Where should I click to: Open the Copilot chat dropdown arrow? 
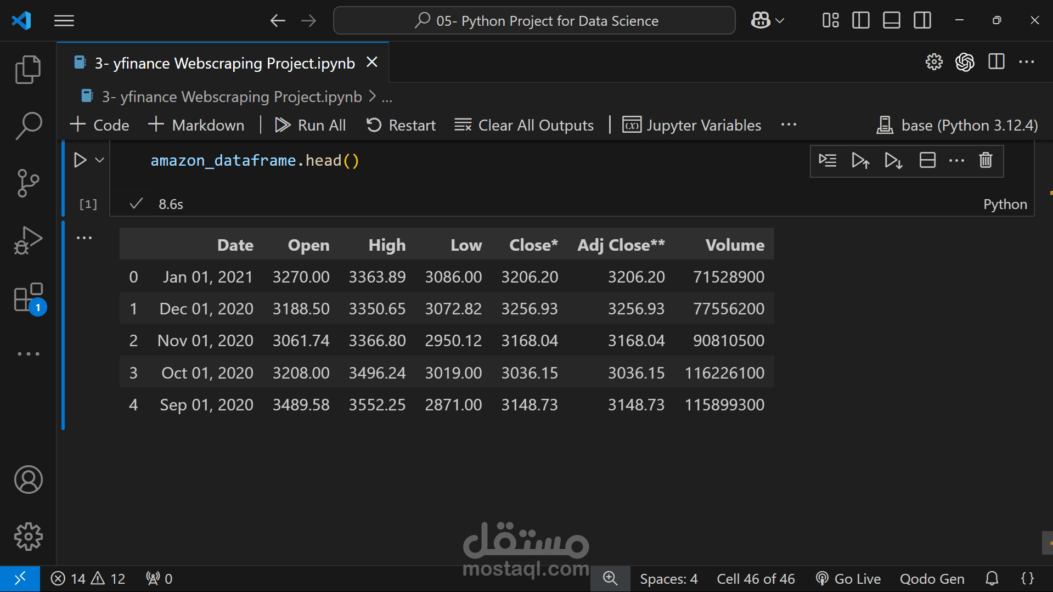(780, 21)
